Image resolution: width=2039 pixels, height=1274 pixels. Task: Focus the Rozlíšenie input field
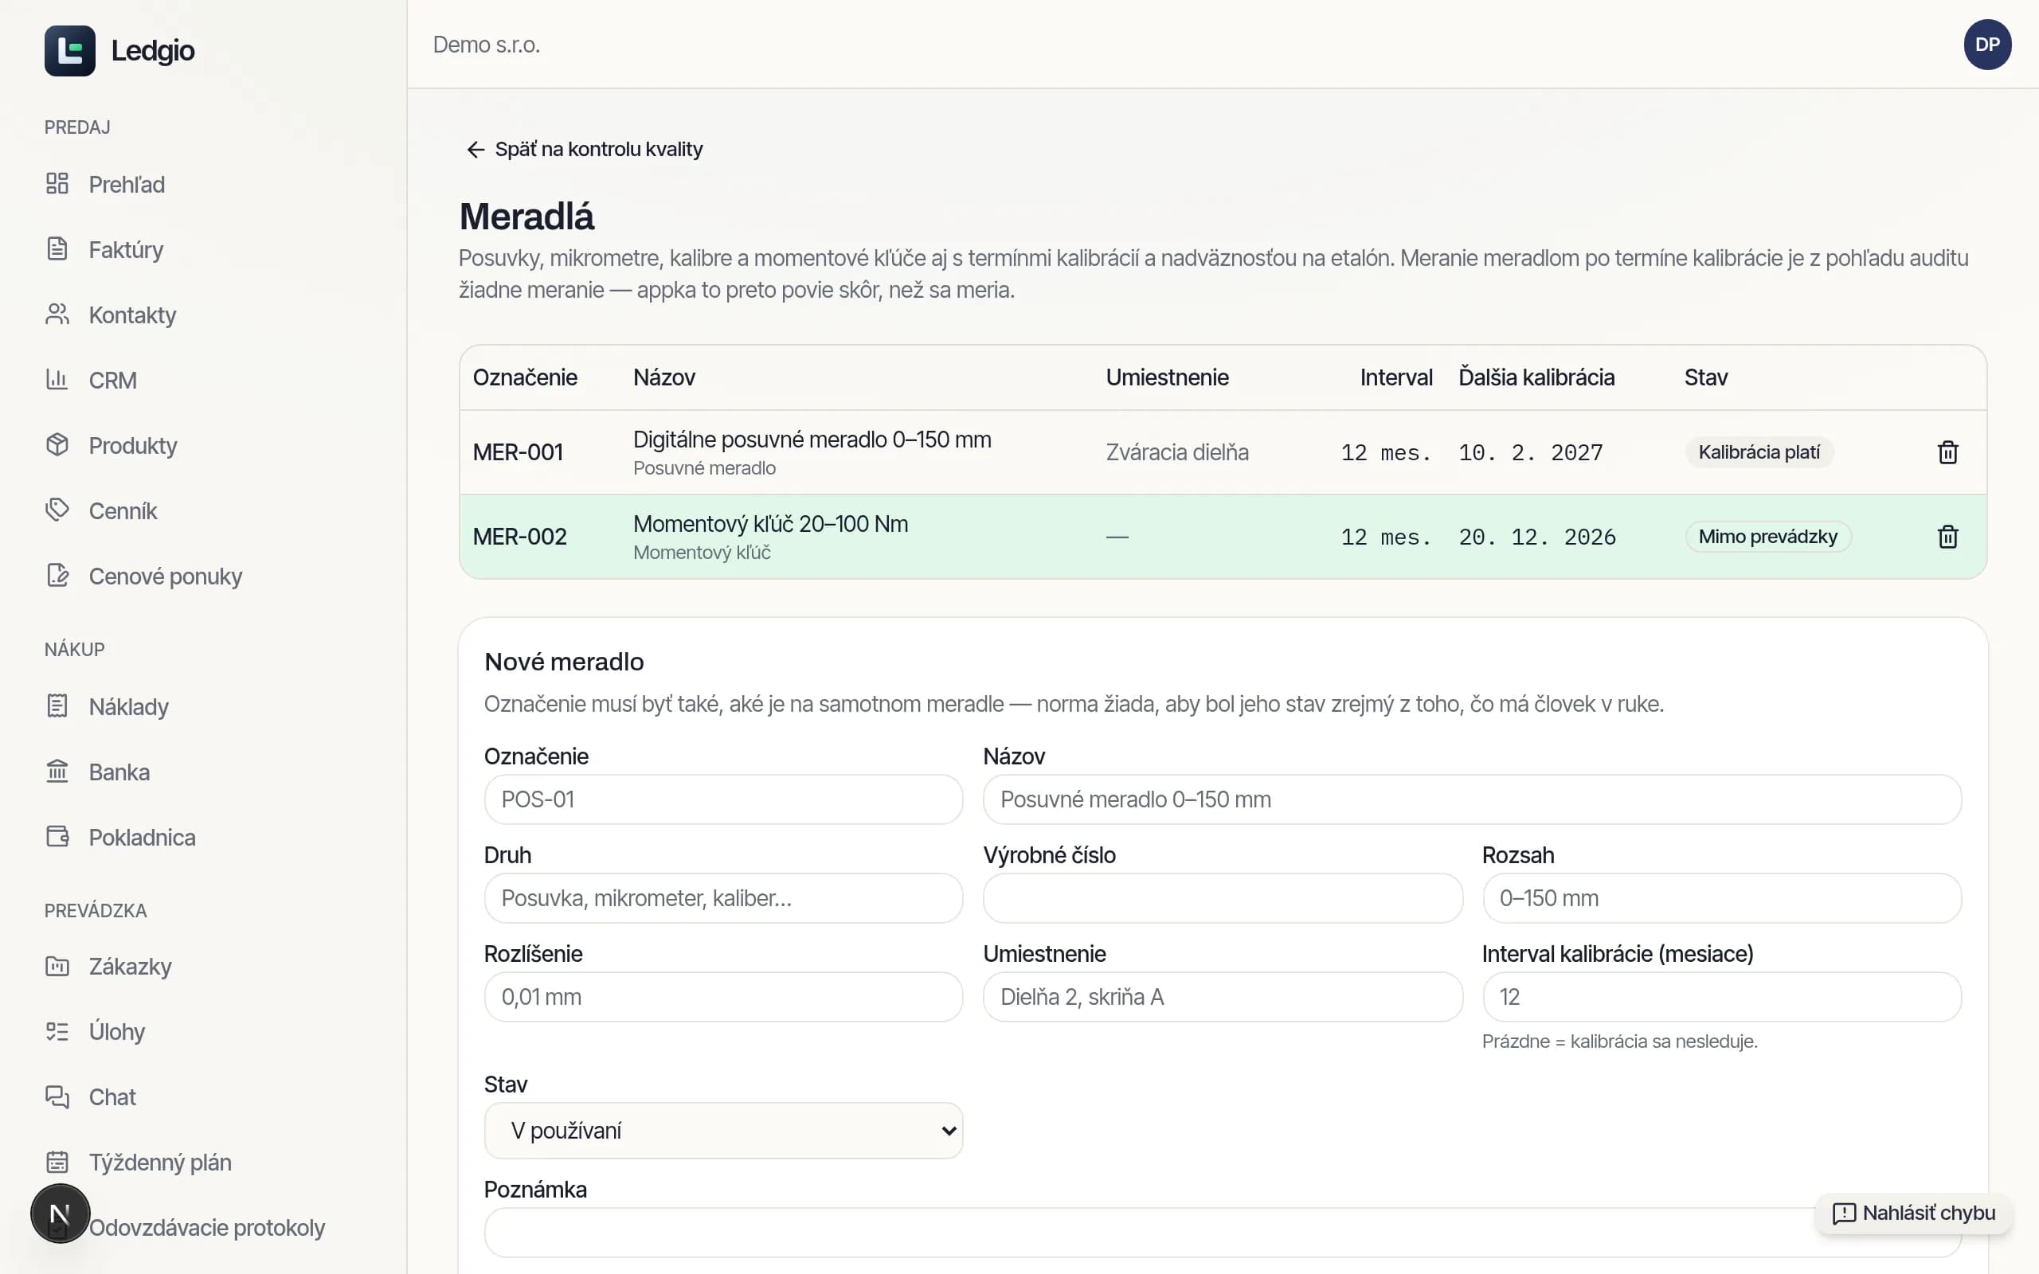(723, 997)
